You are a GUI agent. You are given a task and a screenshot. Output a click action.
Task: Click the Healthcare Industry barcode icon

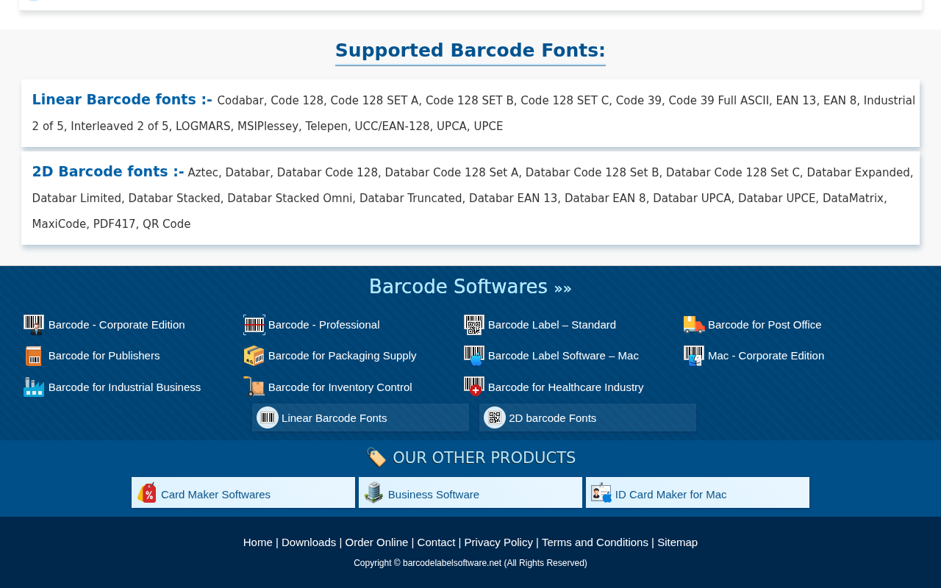coord(474,387)
